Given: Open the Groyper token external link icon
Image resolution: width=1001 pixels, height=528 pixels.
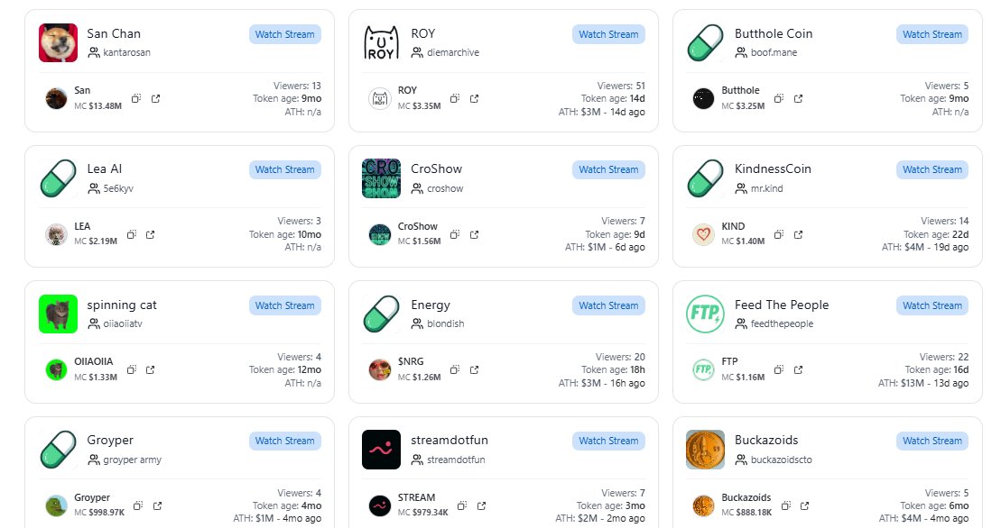Looking at the screenshot, I should (x=157, y=505).
